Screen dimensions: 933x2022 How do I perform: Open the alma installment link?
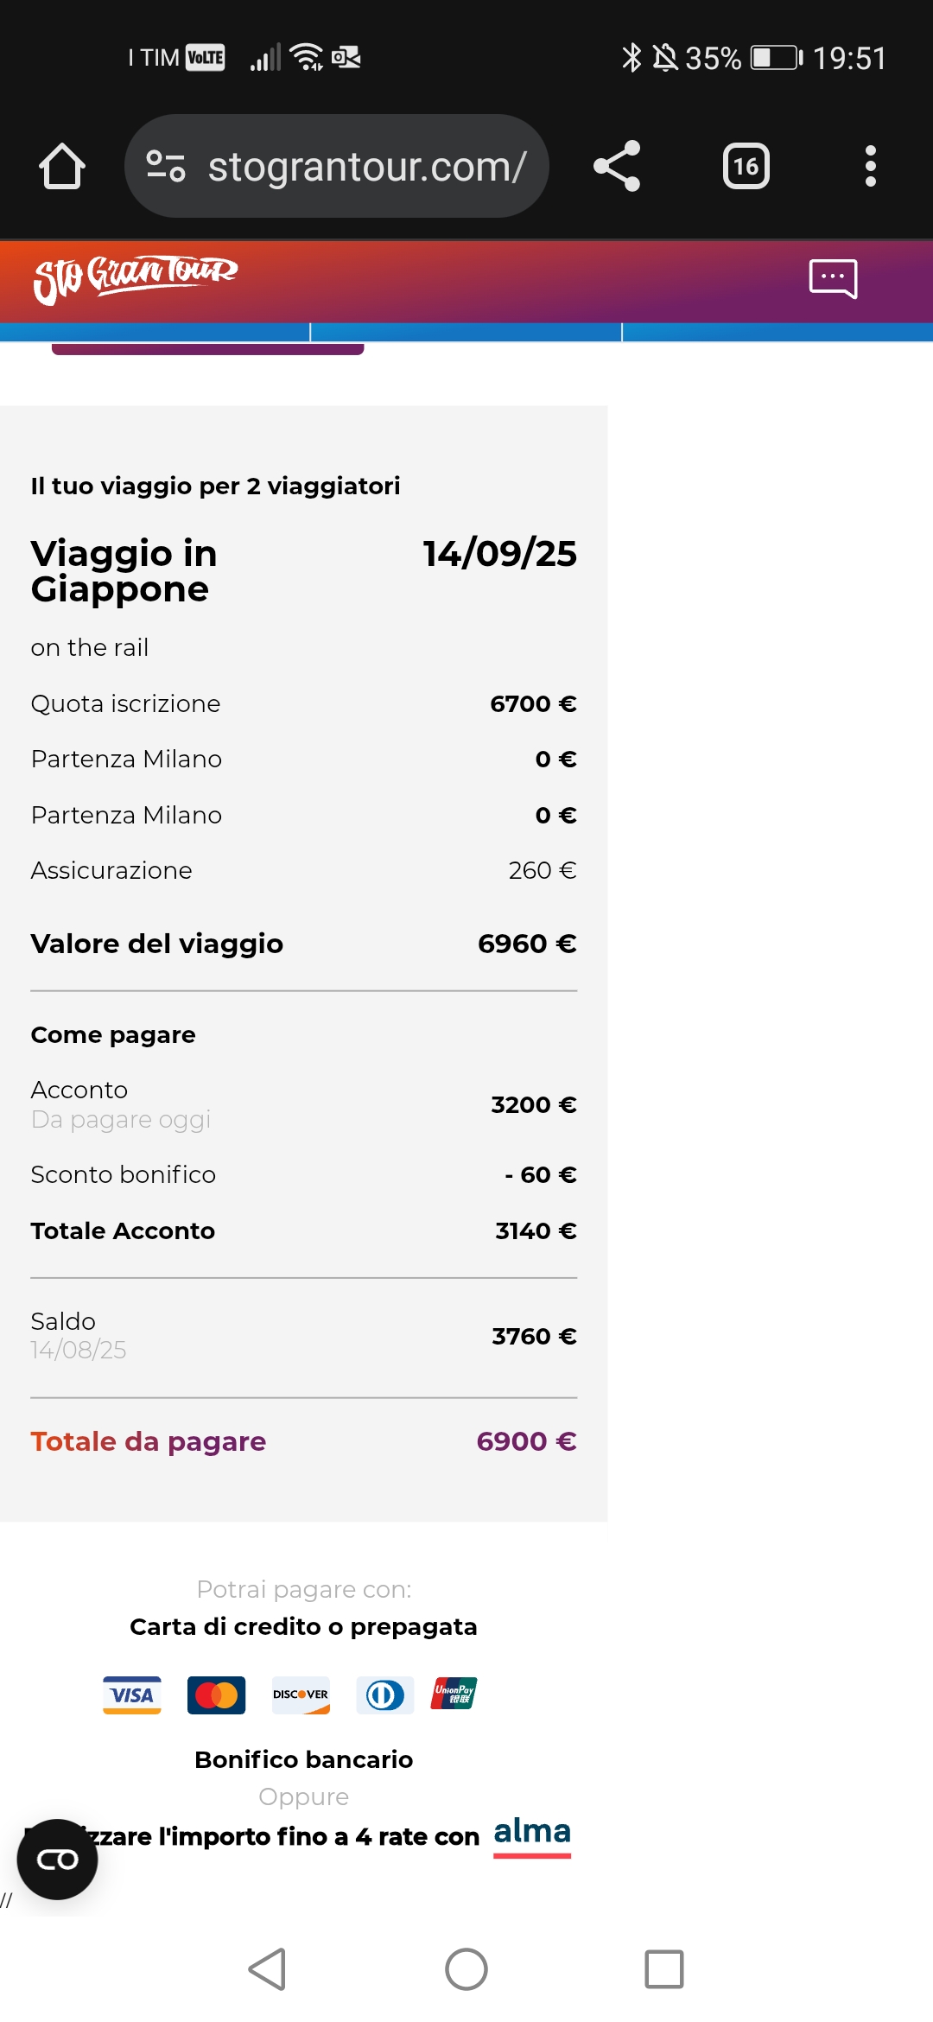[x=532, y=1835]
